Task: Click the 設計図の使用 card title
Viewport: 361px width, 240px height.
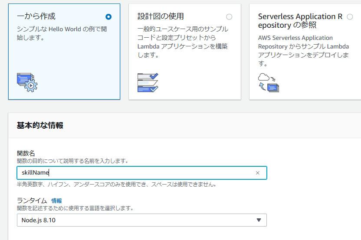Action: pyautogui.click(x=161, y=16)
